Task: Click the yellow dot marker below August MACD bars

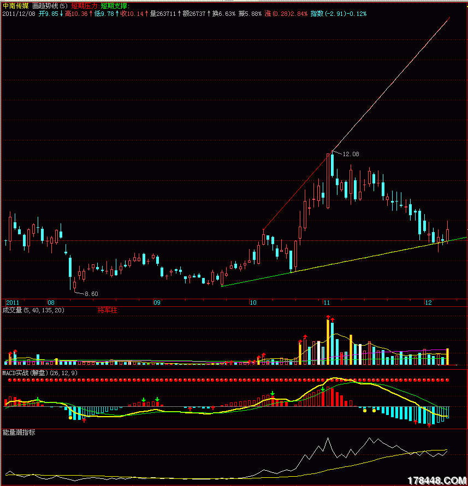Action: click(x=70, y=418)
